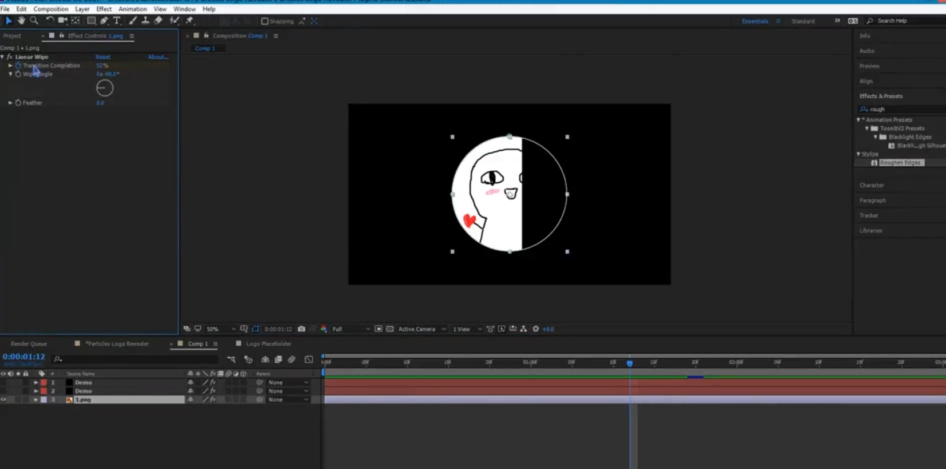Select the Brush tool
The width and height of the screenshot is (946, 469).
pyautogui.click(x=133, y=21)
